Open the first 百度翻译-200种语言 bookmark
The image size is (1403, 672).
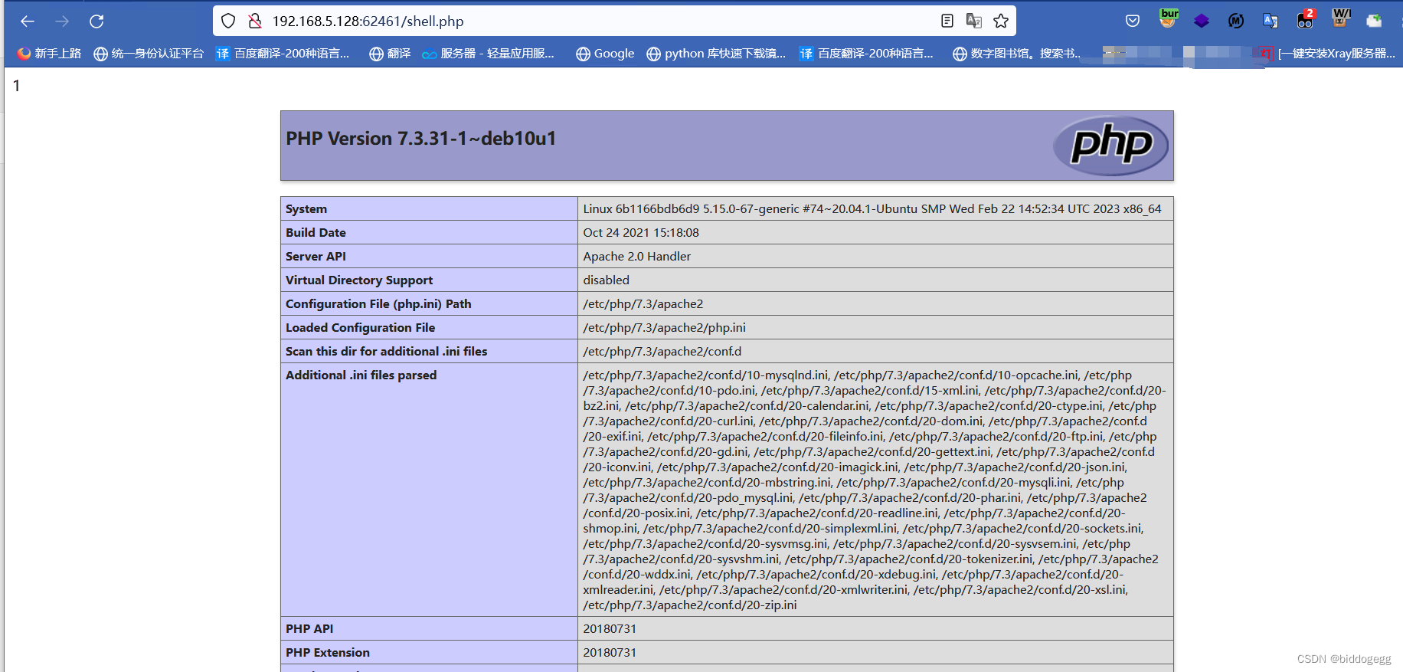283,54
